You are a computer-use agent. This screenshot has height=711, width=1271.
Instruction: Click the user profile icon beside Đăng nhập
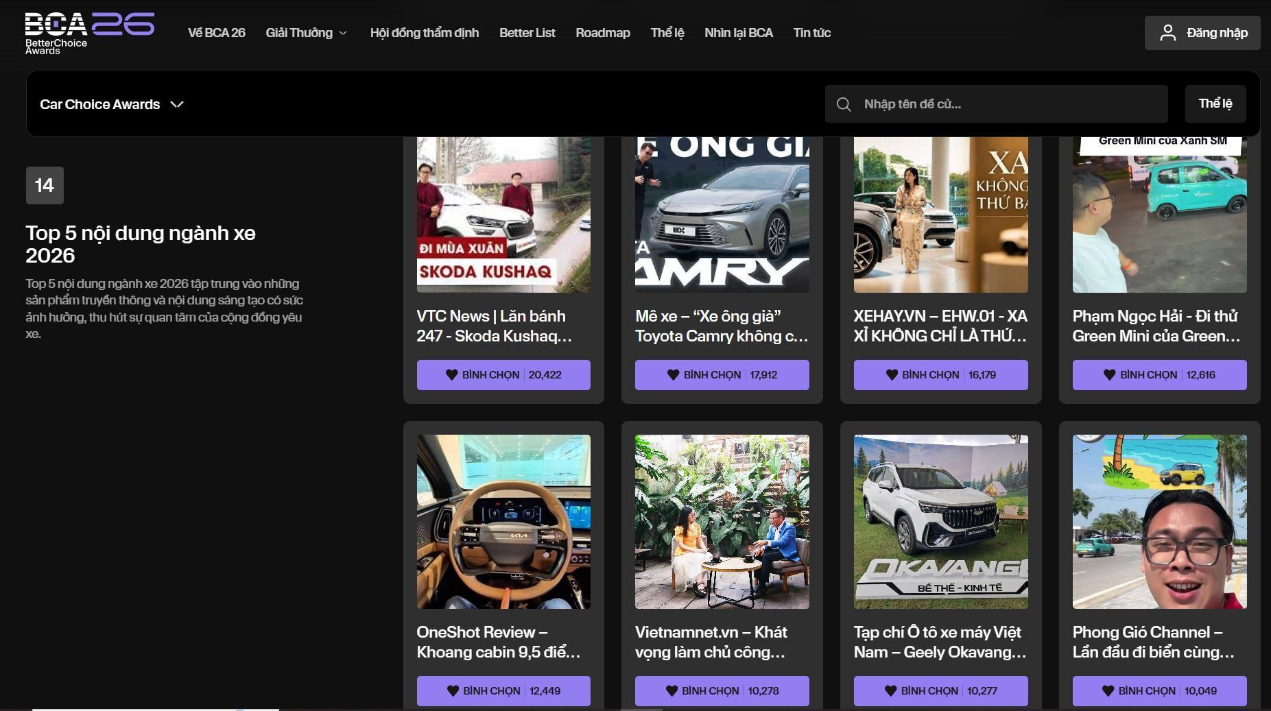1167,33
